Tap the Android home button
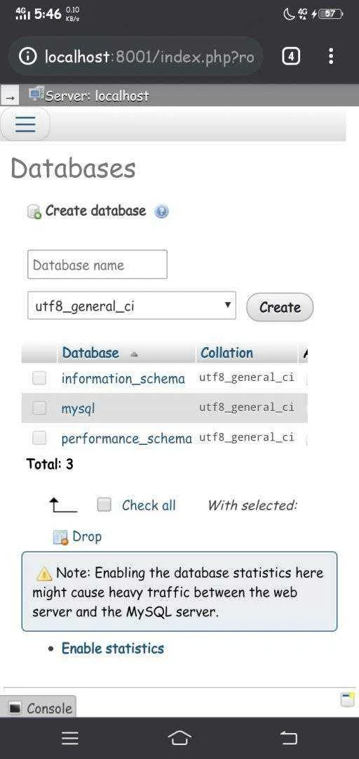This screenshot has height=759, width=359. 179,738
